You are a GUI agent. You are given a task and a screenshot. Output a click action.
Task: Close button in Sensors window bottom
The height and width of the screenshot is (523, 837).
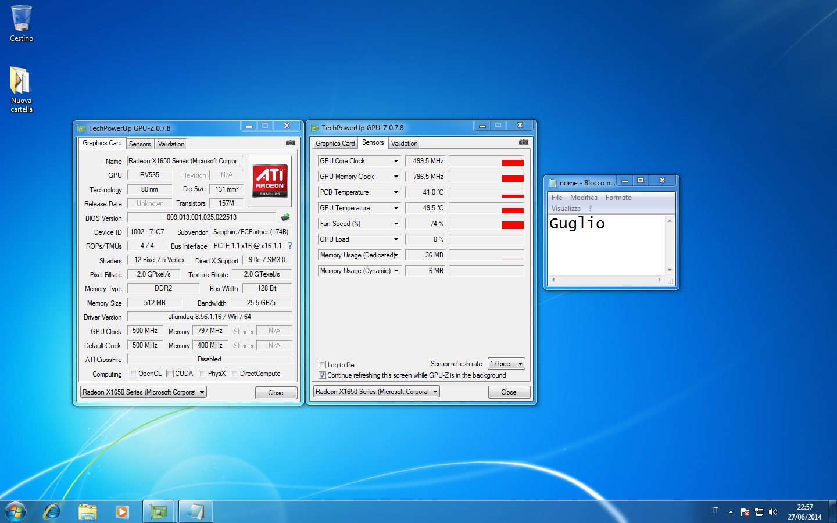(509, 392)
